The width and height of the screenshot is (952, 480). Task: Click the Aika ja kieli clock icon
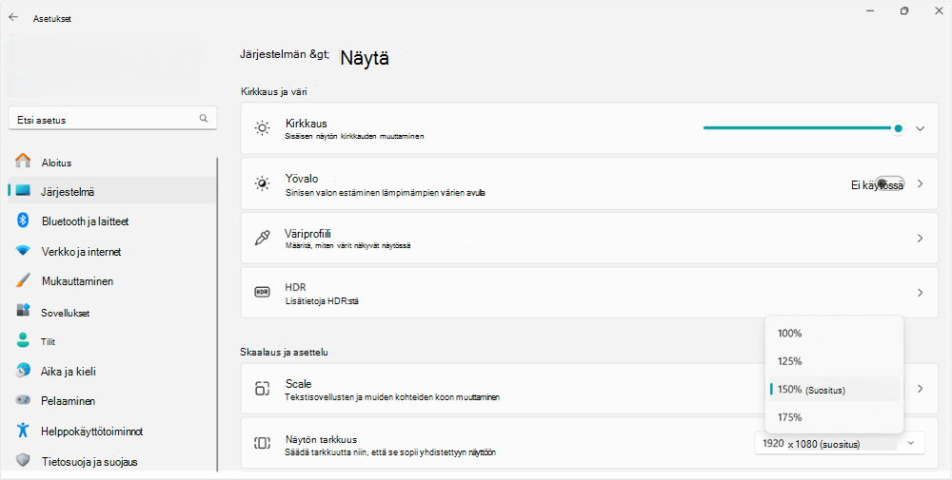coord(23,370)
